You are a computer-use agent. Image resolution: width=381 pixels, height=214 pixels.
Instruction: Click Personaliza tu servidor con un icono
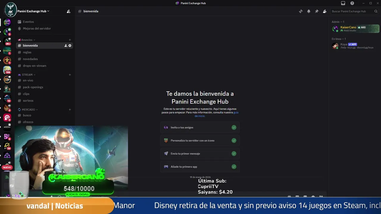tap(200, 141)
